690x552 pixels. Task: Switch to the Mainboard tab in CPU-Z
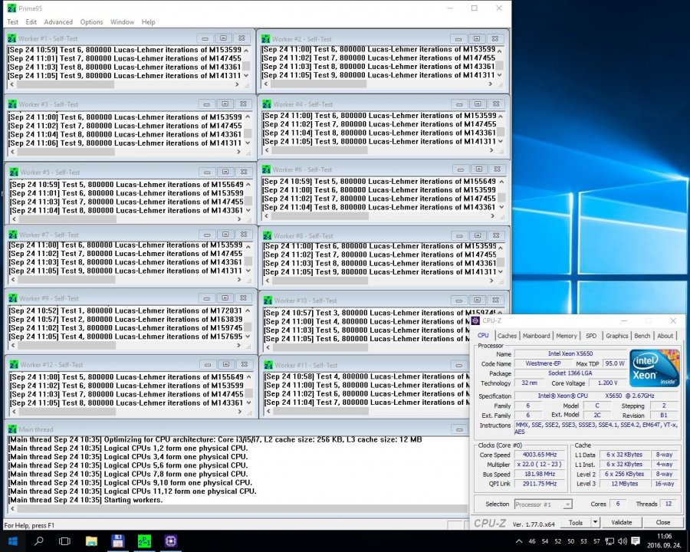point(536,336)
